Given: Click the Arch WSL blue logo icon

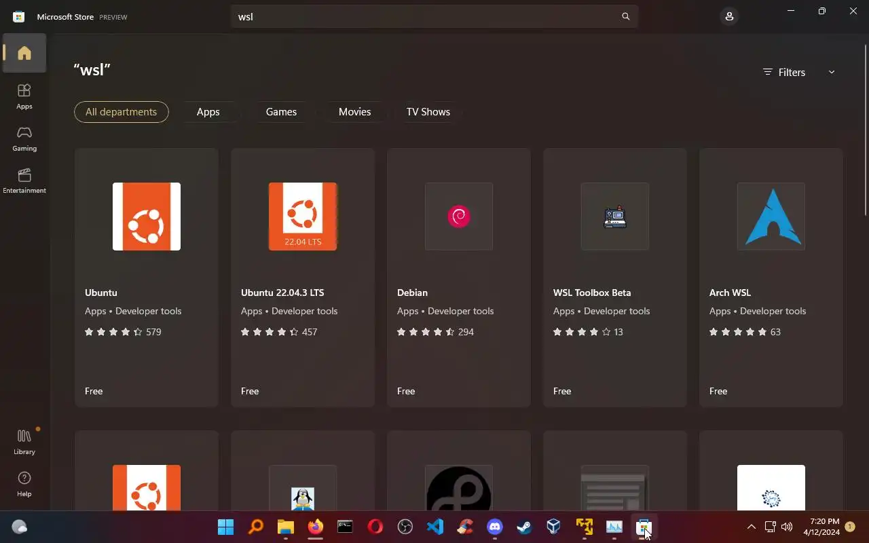Looking at the screenshot, I should coord(771,217).
